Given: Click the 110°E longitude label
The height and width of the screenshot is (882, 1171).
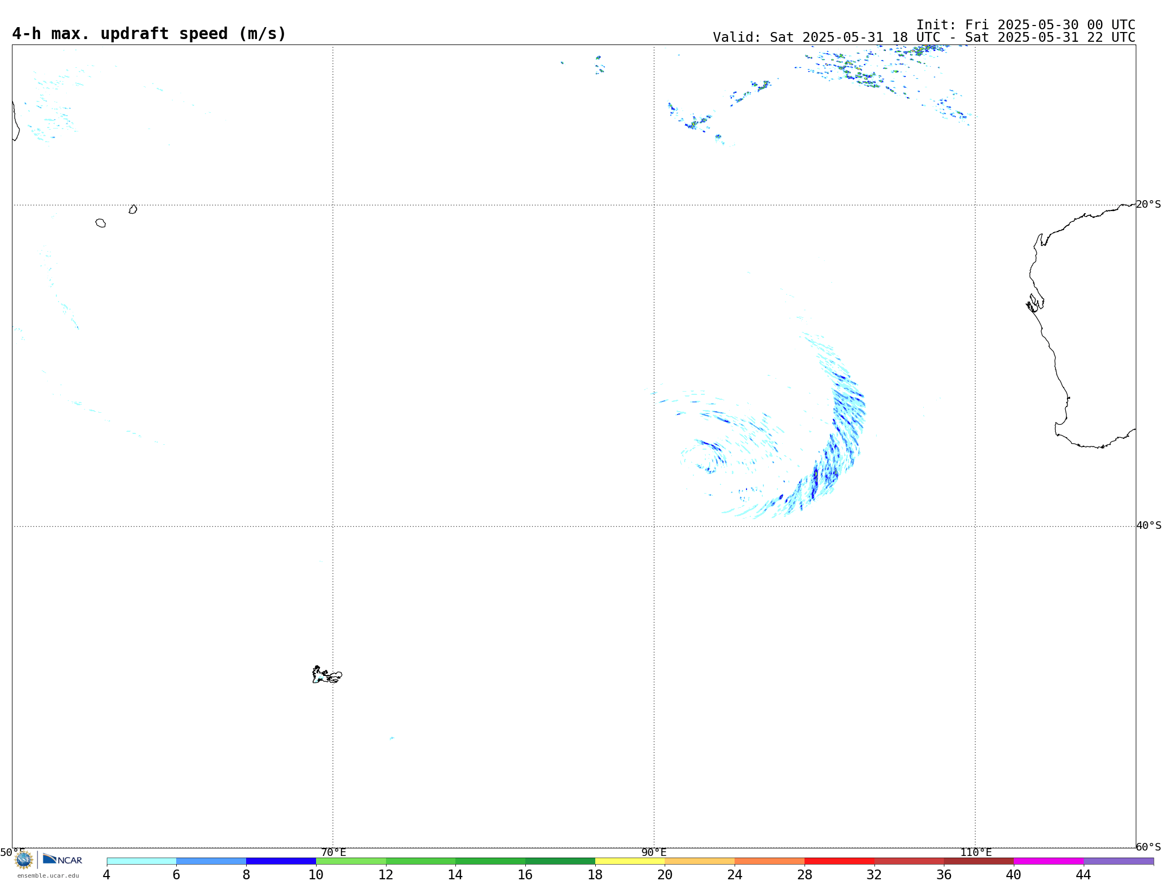Looking at the screenshot, I should click(x=976, y=853).
